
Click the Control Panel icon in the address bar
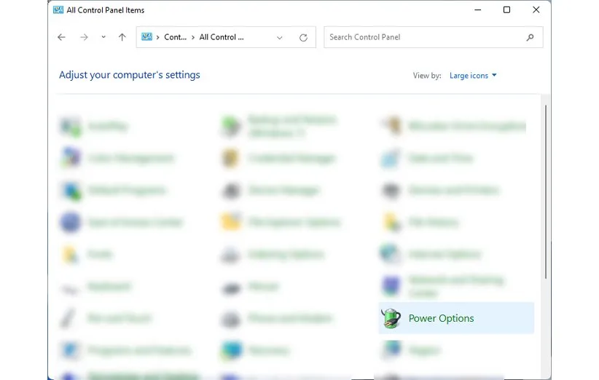pyautogui.click(x=147, y=37)
